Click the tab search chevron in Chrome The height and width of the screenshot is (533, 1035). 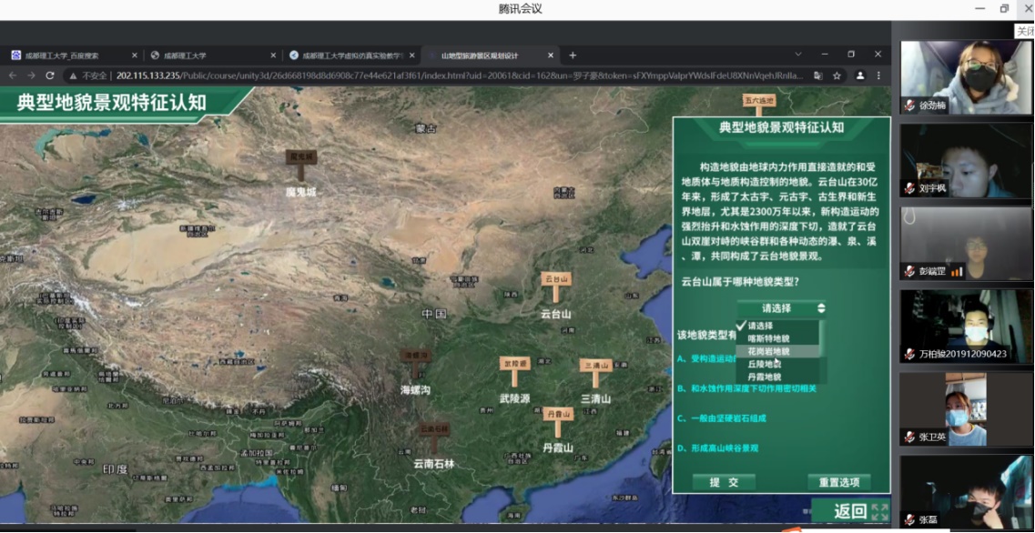pos(798,54)
